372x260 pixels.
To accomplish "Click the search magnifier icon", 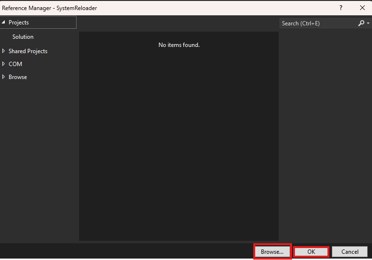I will tap(361, 23).
